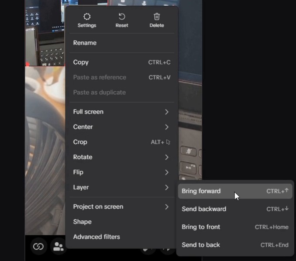Select the Shape menu item
This screenshot has width=296, height=261.
[122, 222]
